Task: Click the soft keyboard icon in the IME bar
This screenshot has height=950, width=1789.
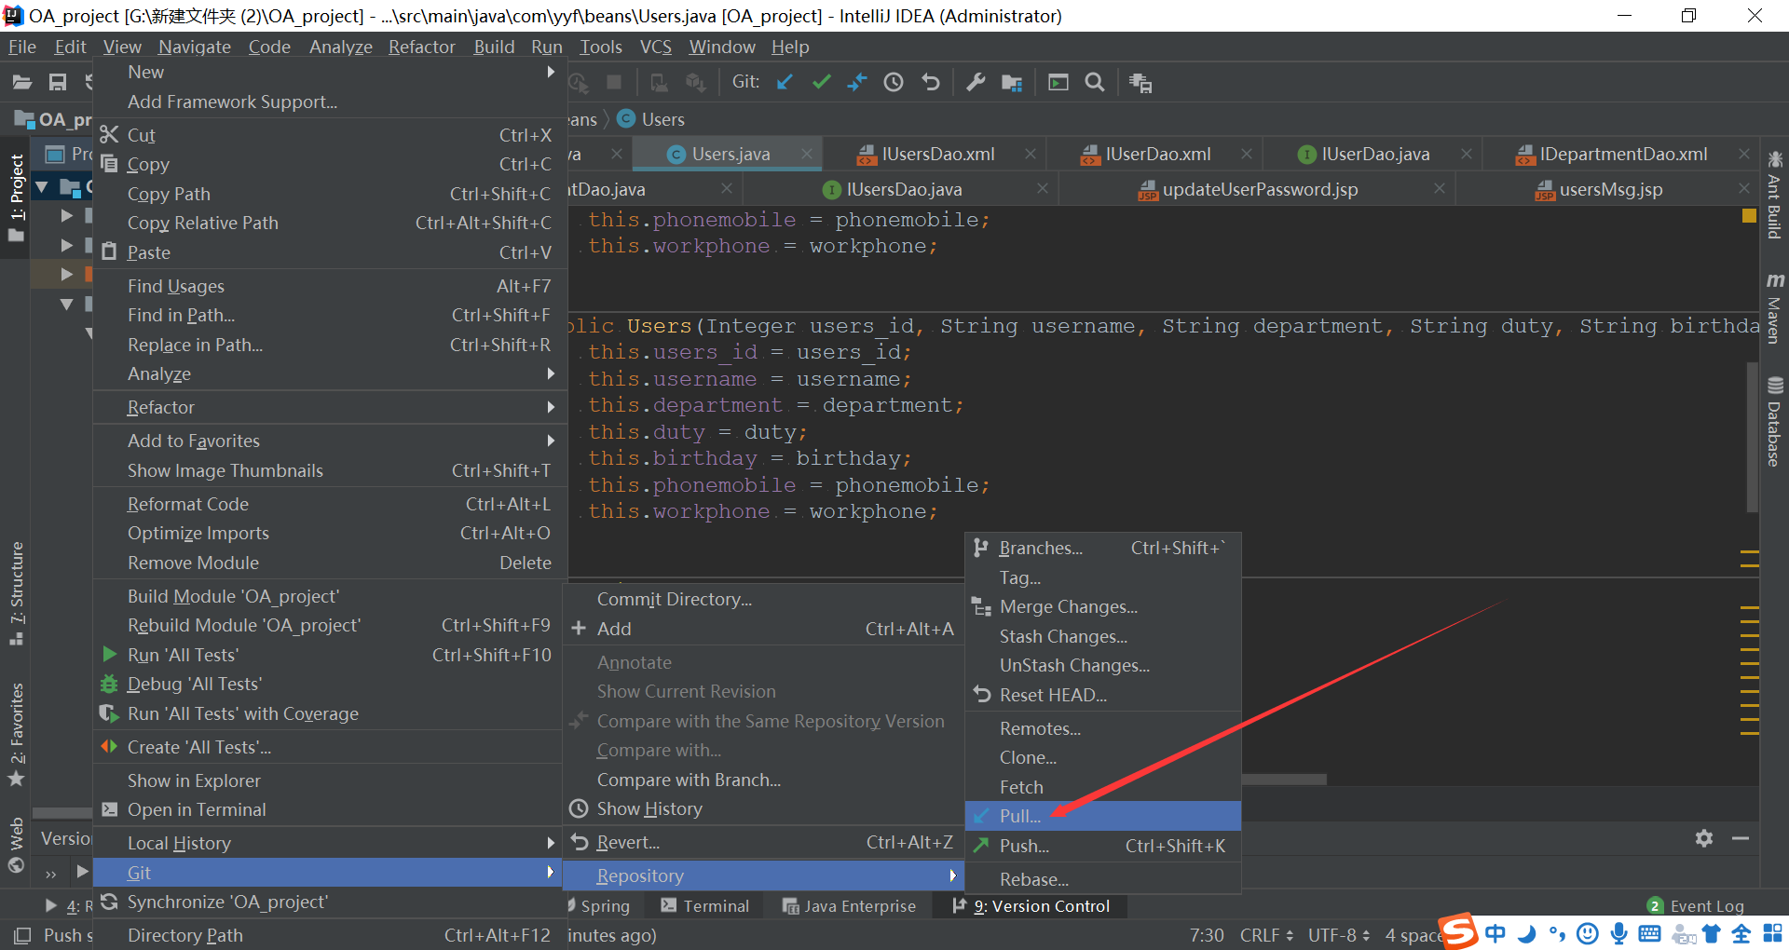Action: pyautogui.click(x=1649, y=933)
